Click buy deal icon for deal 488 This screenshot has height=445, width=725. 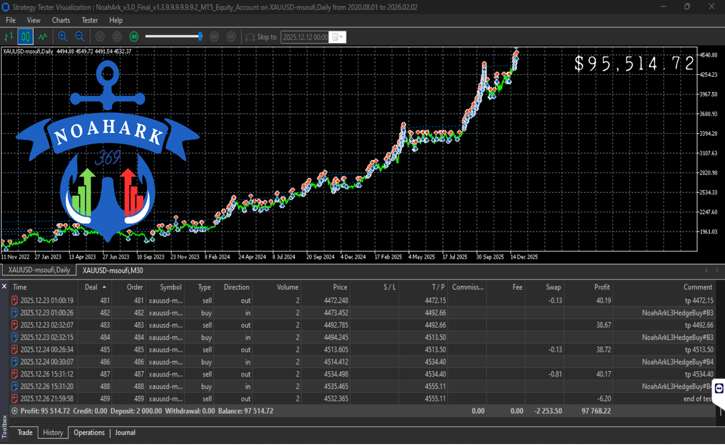(15, 386)
